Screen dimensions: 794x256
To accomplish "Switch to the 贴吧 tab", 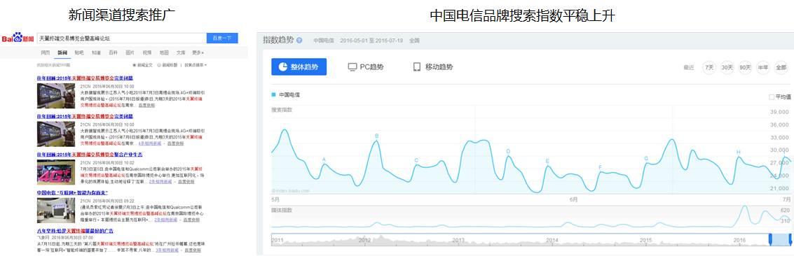I will click(x=79, y=52).
